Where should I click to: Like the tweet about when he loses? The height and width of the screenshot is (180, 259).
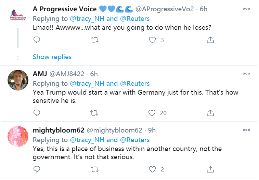(152, 40)
